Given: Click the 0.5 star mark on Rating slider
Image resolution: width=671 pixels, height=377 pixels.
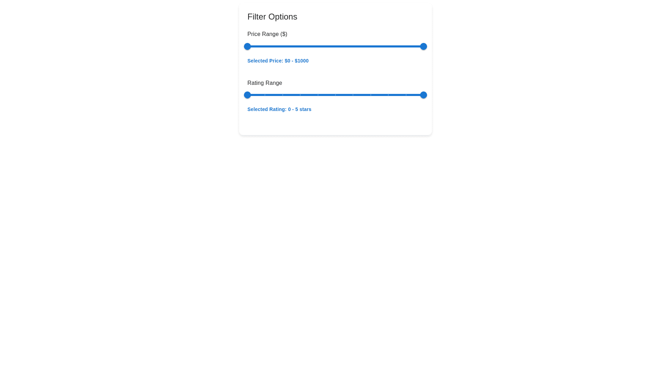Looking at the screenshot, I should (265, 95).
